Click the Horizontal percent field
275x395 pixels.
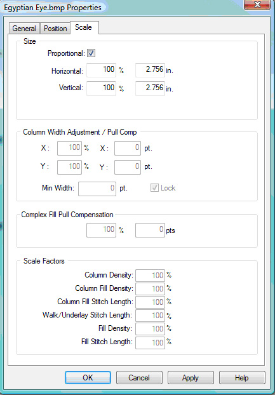[101, 70]
